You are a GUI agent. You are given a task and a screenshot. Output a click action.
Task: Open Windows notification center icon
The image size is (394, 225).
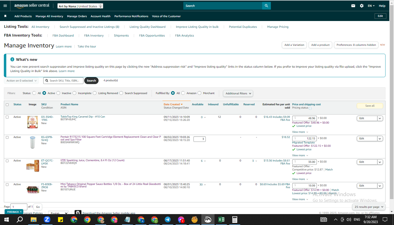coord(385,220)
